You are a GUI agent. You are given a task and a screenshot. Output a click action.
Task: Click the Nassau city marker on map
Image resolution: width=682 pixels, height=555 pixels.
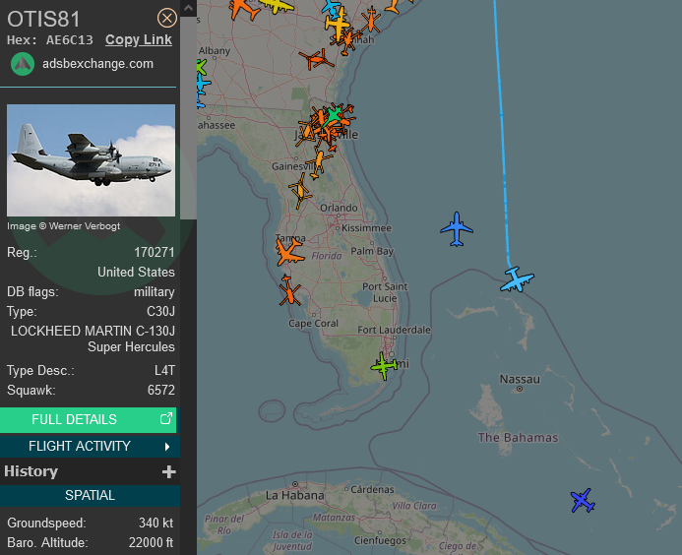520,389
